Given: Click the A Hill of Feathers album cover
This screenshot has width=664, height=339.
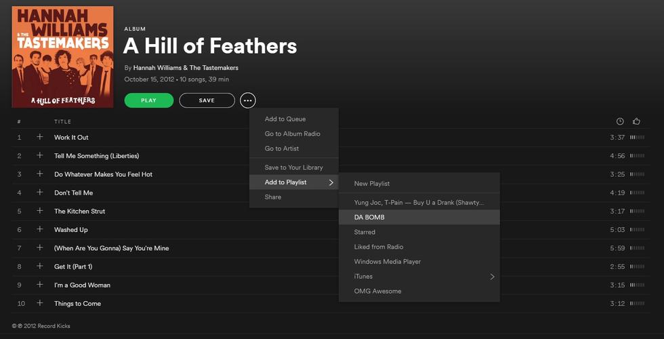Looking at the screenshot, I should click(62, 57).
